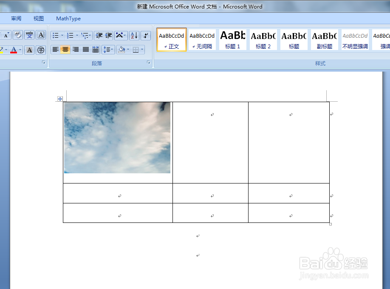Select the sky picture in the table

pos(117,138)
